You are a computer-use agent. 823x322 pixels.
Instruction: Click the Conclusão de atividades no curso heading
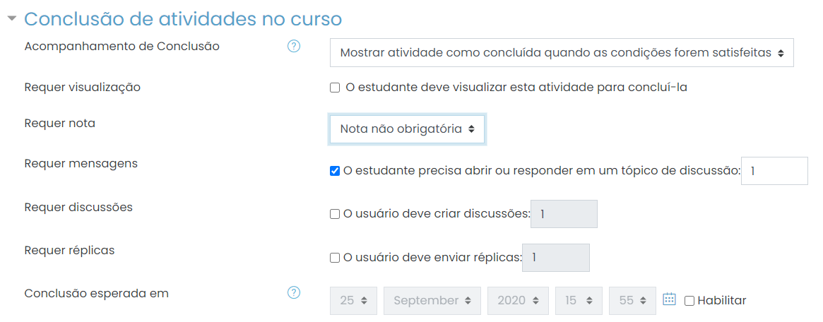point(183,19)
